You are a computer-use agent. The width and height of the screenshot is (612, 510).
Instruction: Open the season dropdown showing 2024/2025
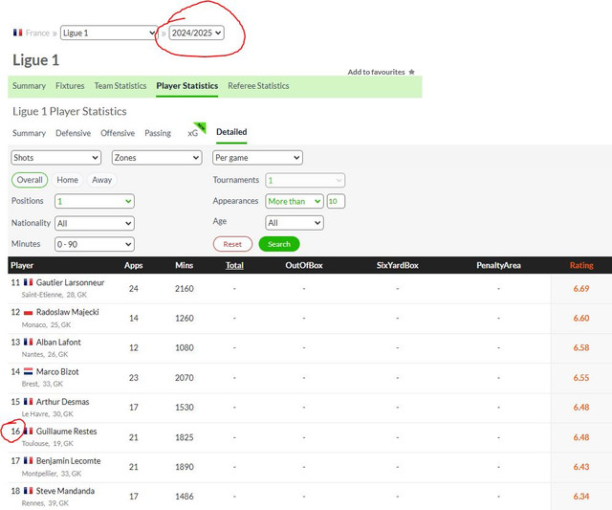coord(196,33)
